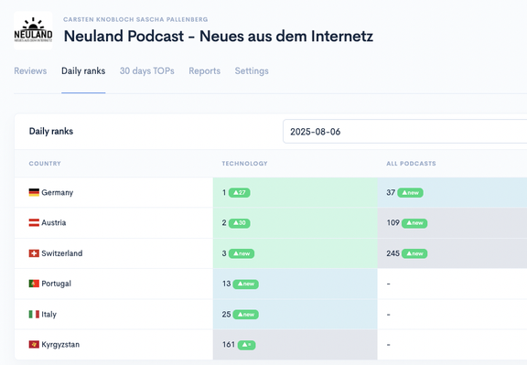Open the Reviews tab
Screen dimensions: 527x365
[30, 71]
